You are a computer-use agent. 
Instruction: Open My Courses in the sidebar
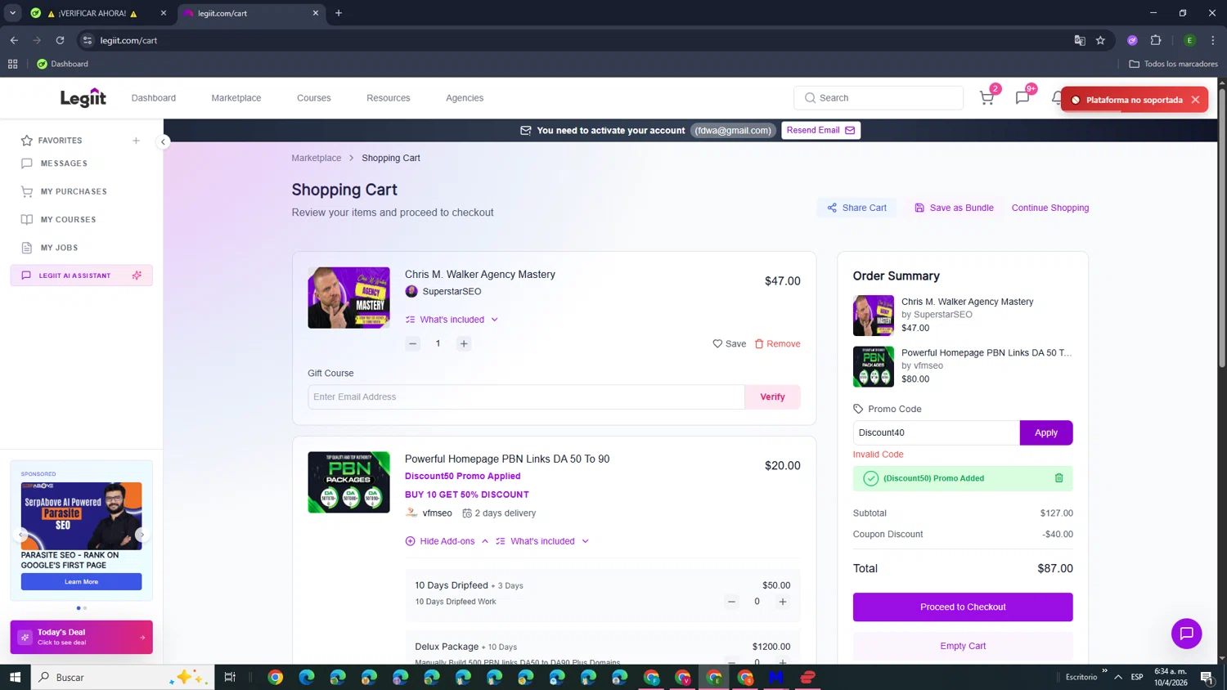tap(68, 219)
